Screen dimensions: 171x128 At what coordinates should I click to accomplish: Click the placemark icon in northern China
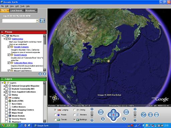click(x=83, y=41)
